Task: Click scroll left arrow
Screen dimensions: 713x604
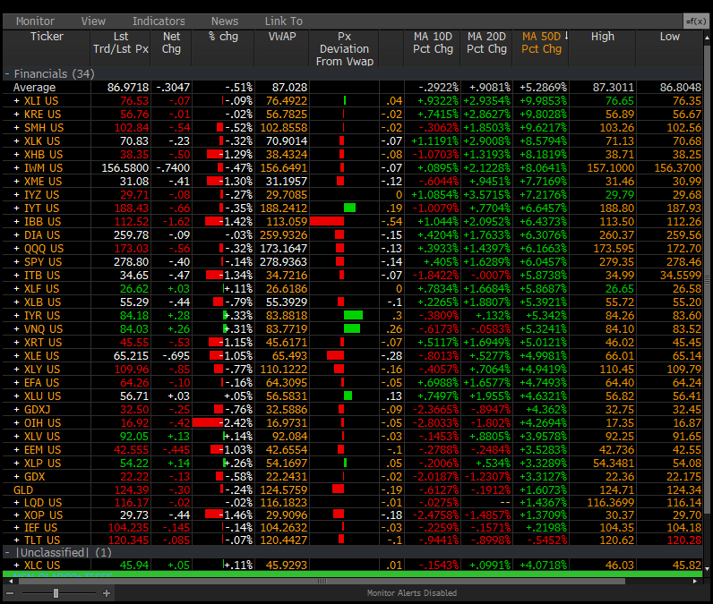Action: [11, 582]
